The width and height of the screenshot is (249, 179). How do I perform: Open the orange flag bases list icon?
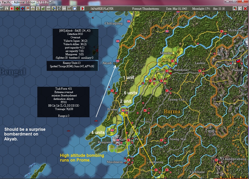[x=28, y=9]
